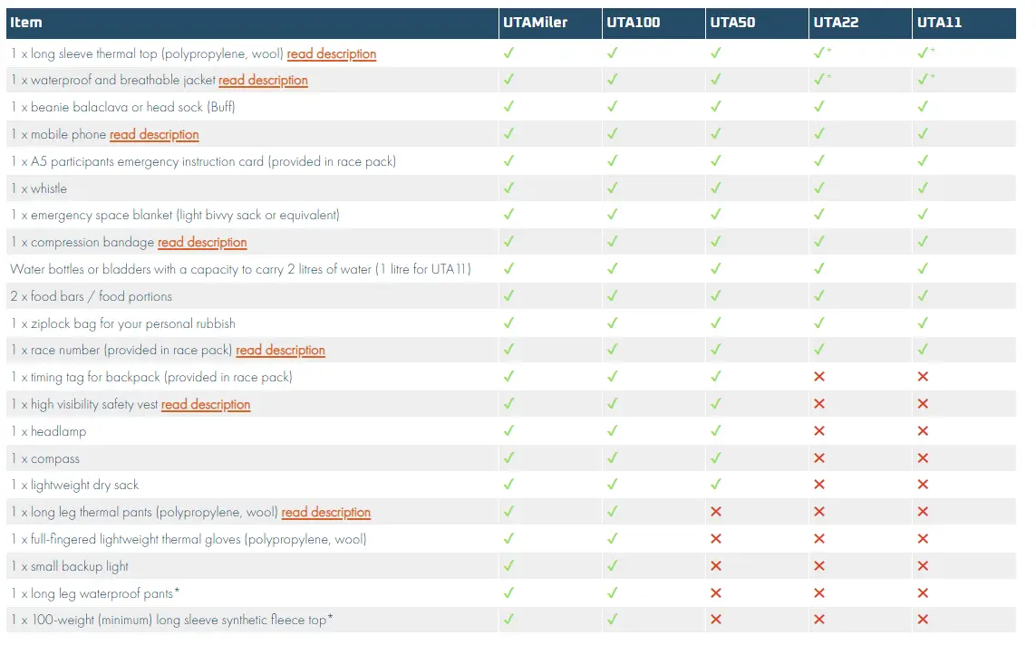Click UTA11 checkmark for race number row
This screenshot has height=645, width=1036.
point(923,350)
